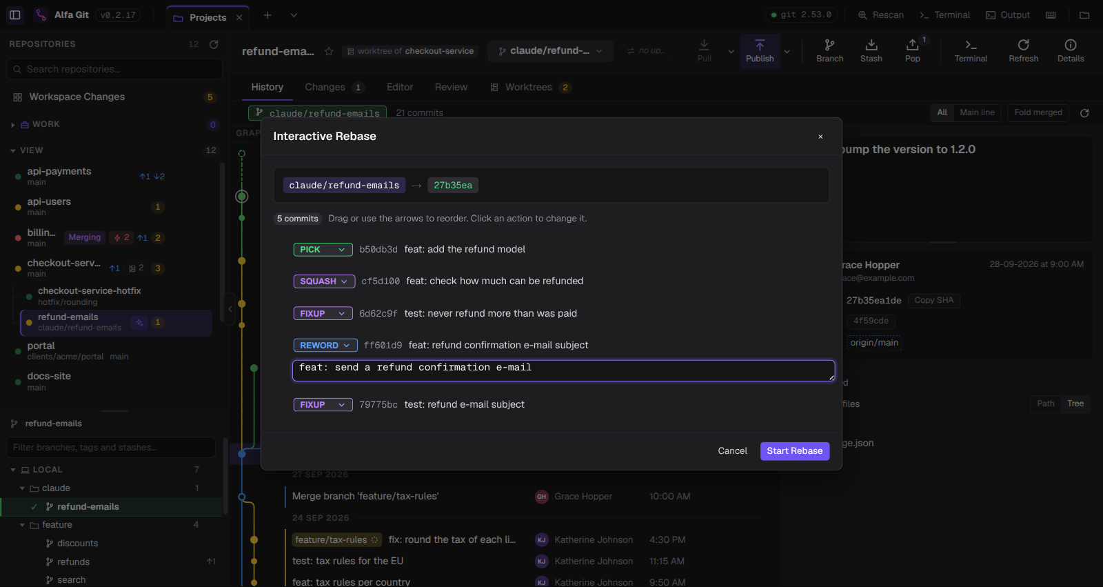Image resolution: width=1103 pixels, height=587 pixels.
Task: Open the Terminal toolbar icon
Action: click(x=971, y=51)
